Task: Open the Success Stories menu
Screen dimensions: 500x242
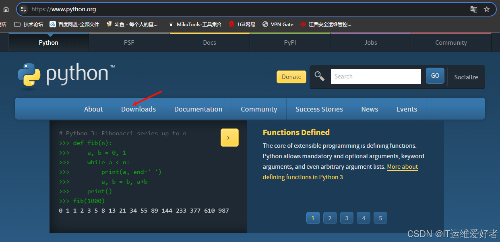Action: click(319, 109)
